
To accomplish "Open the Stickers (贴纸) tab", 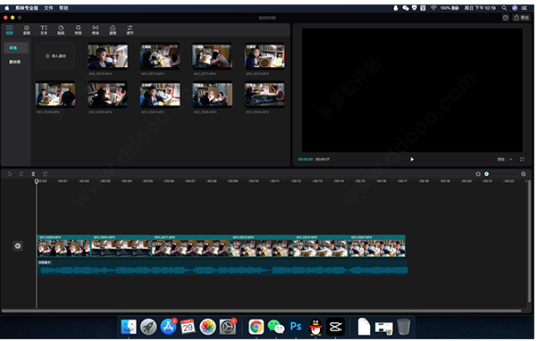I will (x=61, y=29).
